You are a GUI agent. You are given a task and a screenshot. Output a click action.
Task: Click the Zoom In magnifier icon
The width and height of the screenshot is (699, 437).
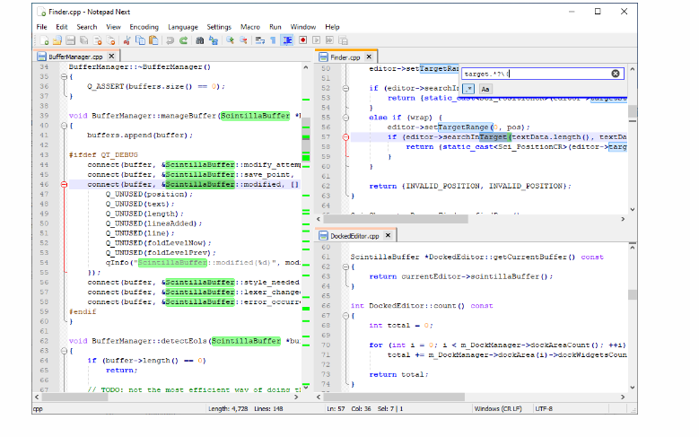(x=231, y=40)
